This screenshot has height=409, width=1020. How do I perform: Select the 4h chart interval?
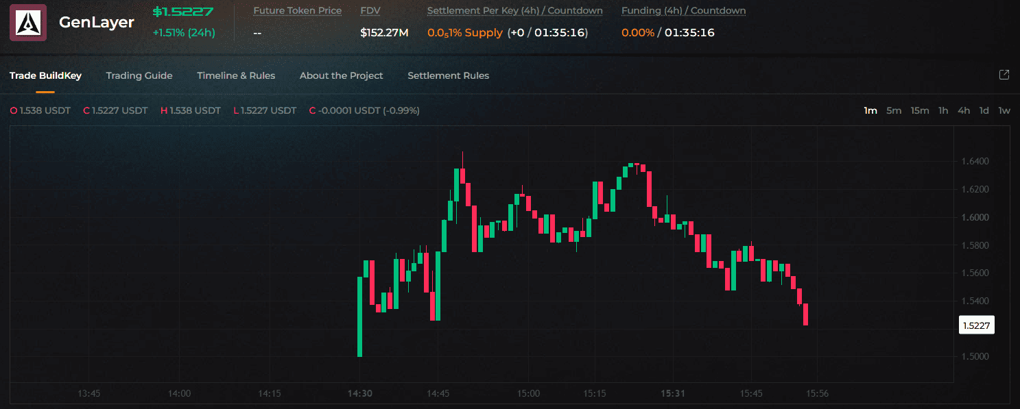[964, 110]
